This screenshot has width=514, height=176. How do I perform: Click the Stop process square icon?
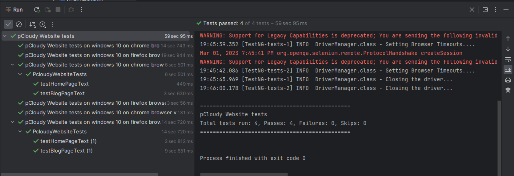58,10
